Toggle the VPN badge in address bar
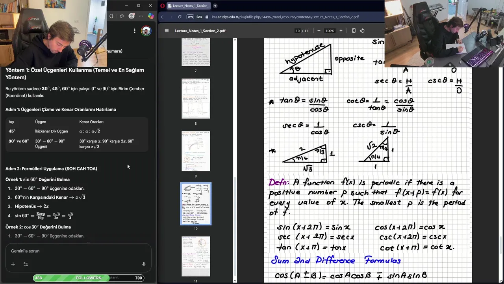The width and height of the screenshot is (504, 284). 190,17
